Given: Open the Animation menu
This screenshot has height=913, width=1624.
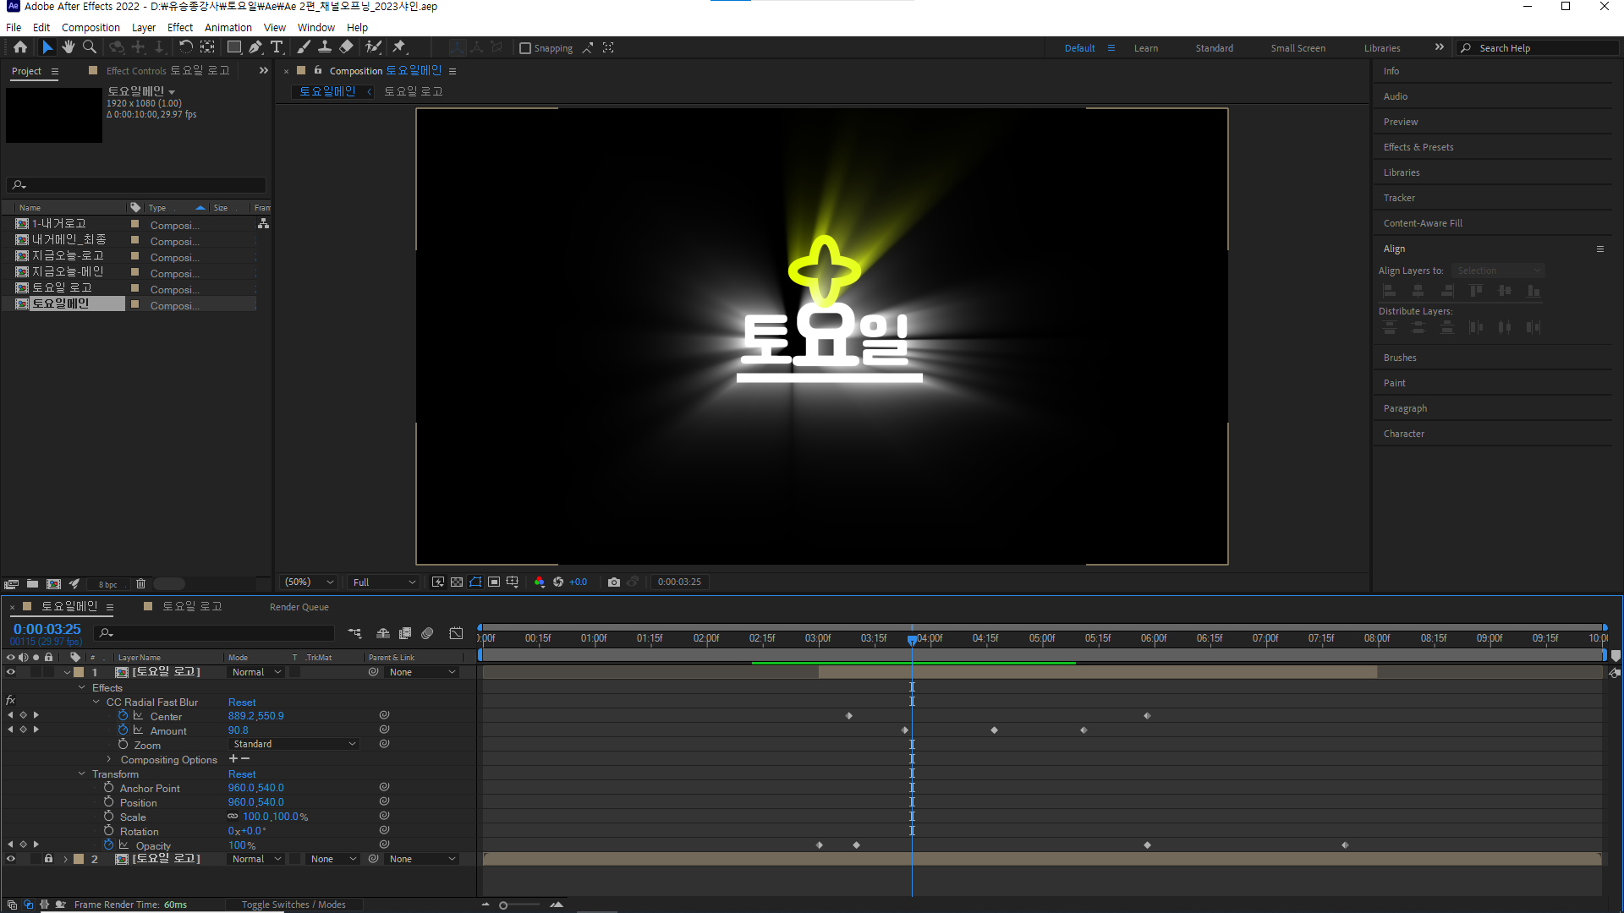Looking at the screenshot, I should [228, 27].
